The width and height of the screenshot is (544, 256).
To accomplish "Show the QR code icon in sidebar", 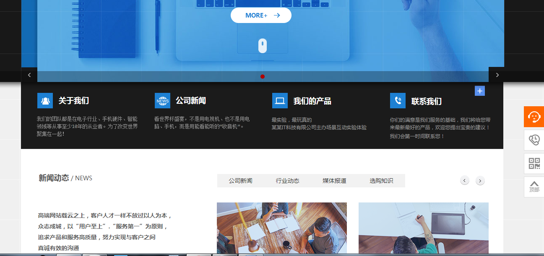I will click(534, 164).
